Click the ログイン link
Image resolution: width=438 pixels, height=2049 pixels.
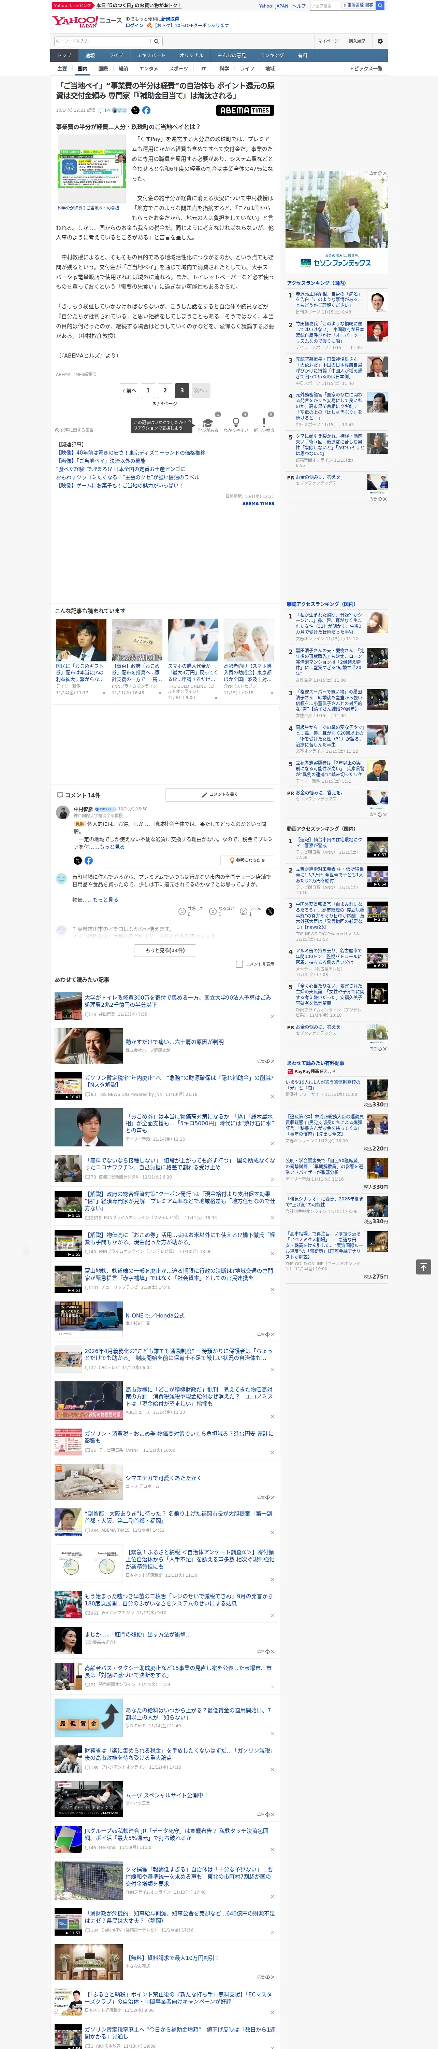point(134,26)
